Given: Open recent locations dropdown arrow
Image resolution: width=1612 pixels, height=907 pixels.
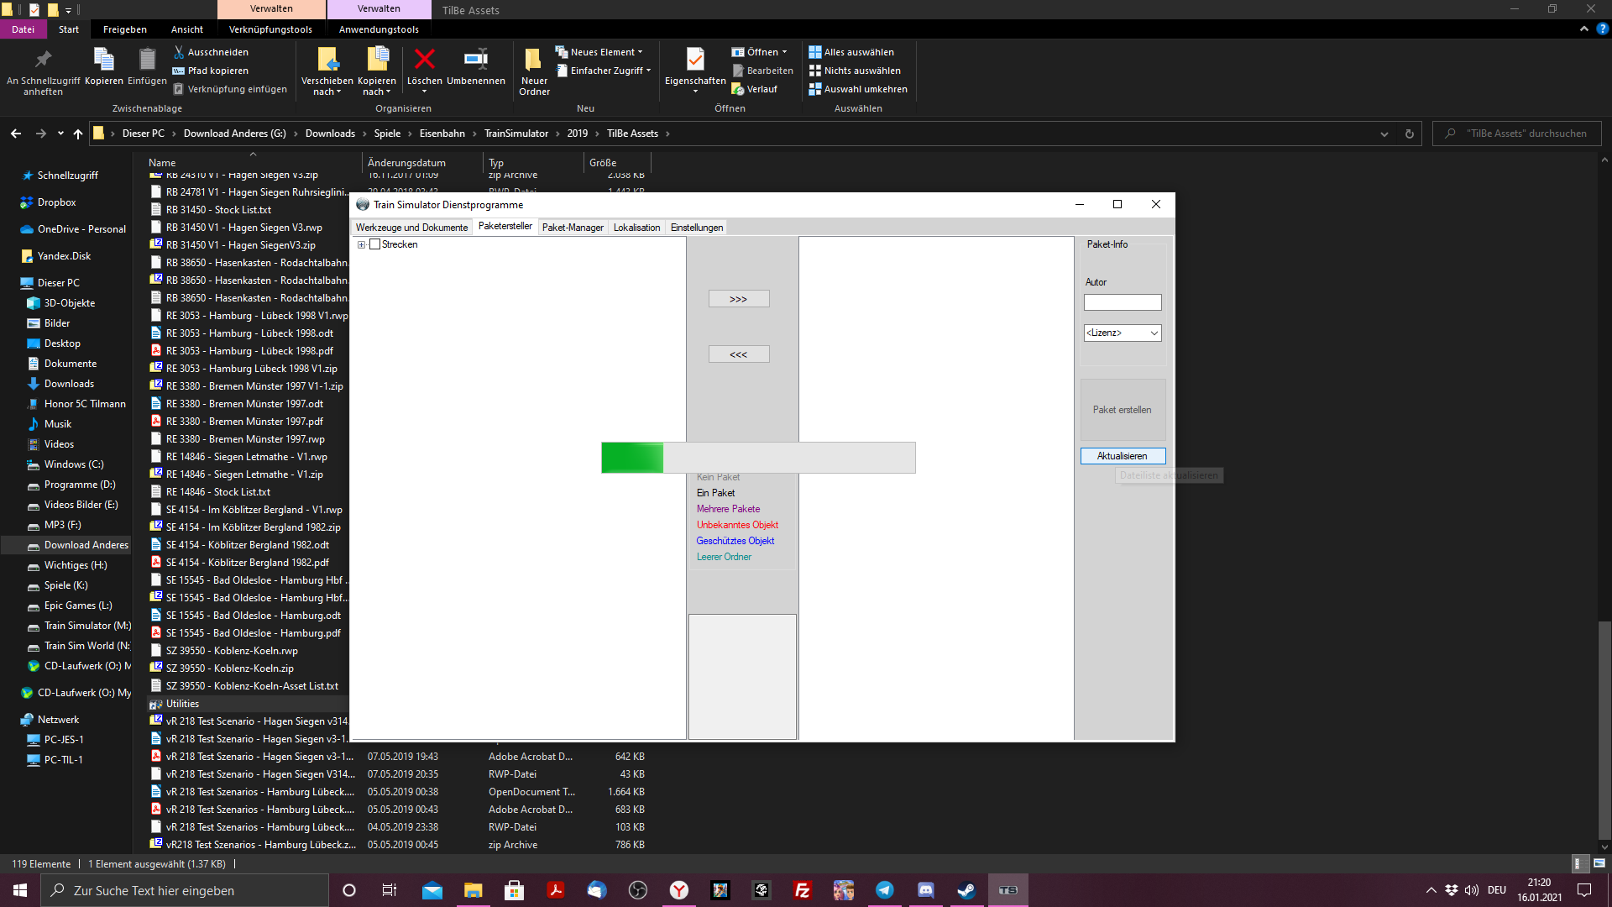Looking at the screenshot, I should [x=60, y=134].
